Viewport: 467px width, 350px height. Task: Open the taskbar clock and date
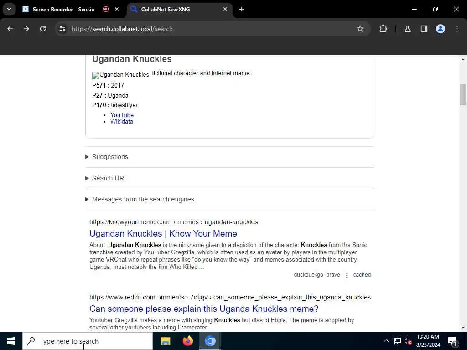click(x=428, y=341)
